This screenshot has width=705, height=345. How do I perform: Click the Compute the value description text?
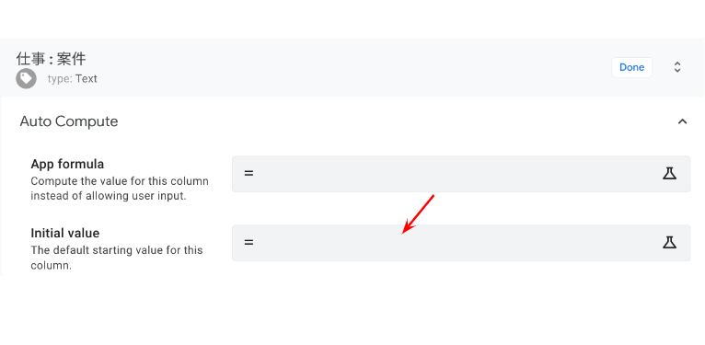point(120,189)
